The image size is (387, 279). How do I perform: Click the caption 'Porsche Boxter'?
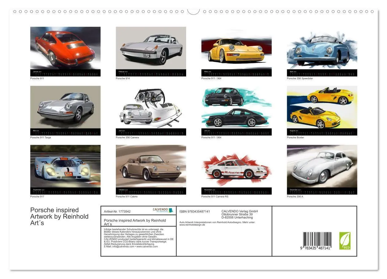pos(295,137)
